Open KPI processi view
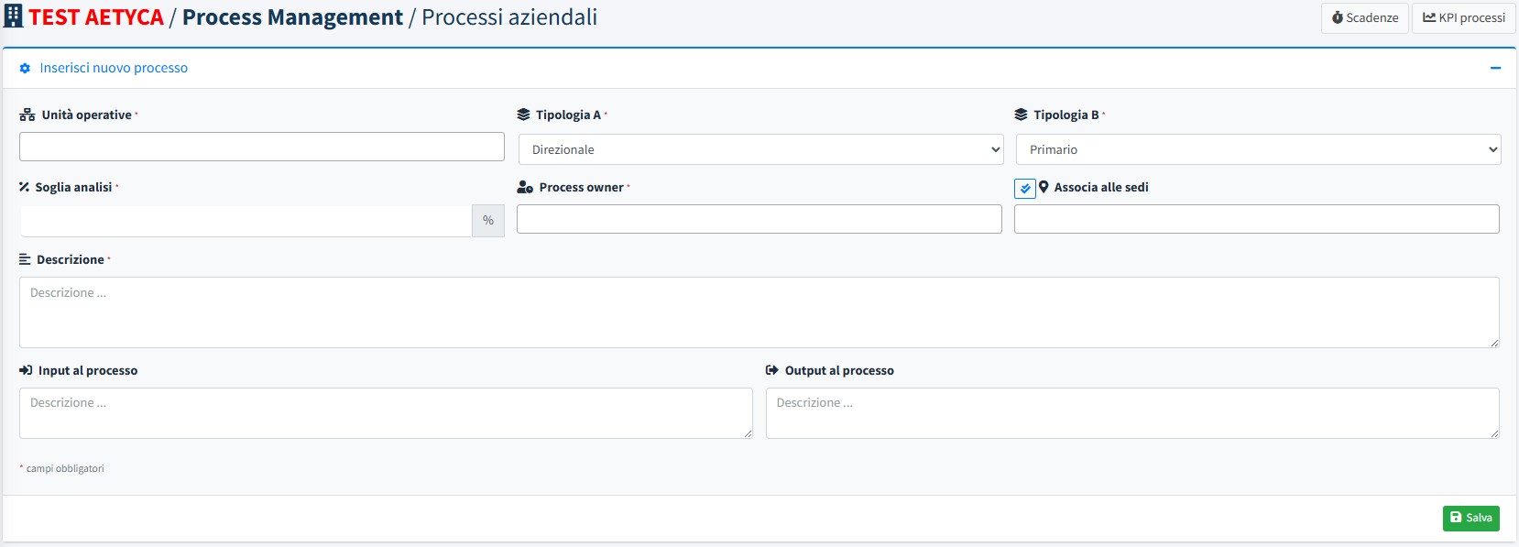 tap(1463, 17)
